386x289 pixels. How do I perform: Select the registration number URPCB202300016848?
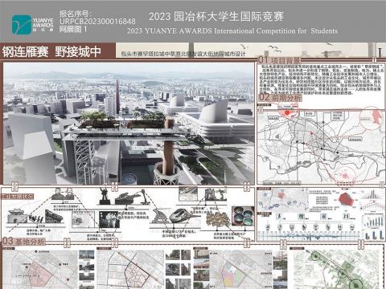[x=97, y=22]
